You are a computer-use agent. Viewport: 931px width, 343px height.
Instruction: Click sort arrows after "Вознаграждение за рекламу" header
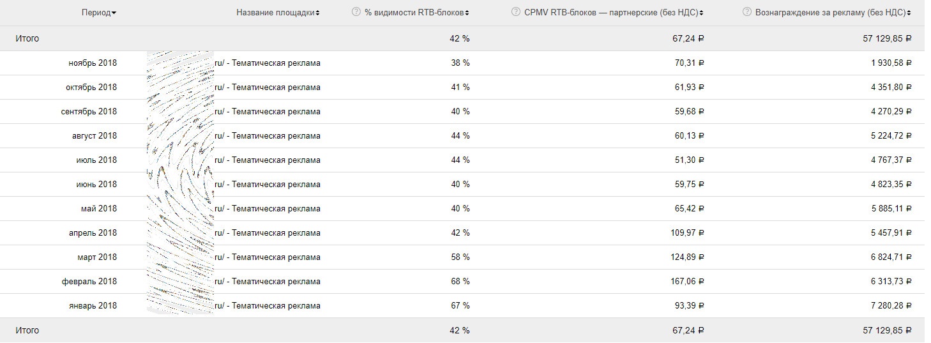coord(909,13)
